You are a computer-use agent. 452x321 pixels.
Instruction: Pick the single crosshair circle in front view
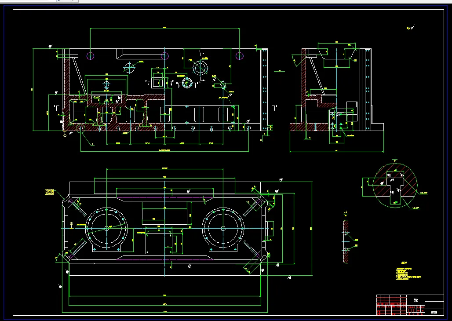[129, 68]
